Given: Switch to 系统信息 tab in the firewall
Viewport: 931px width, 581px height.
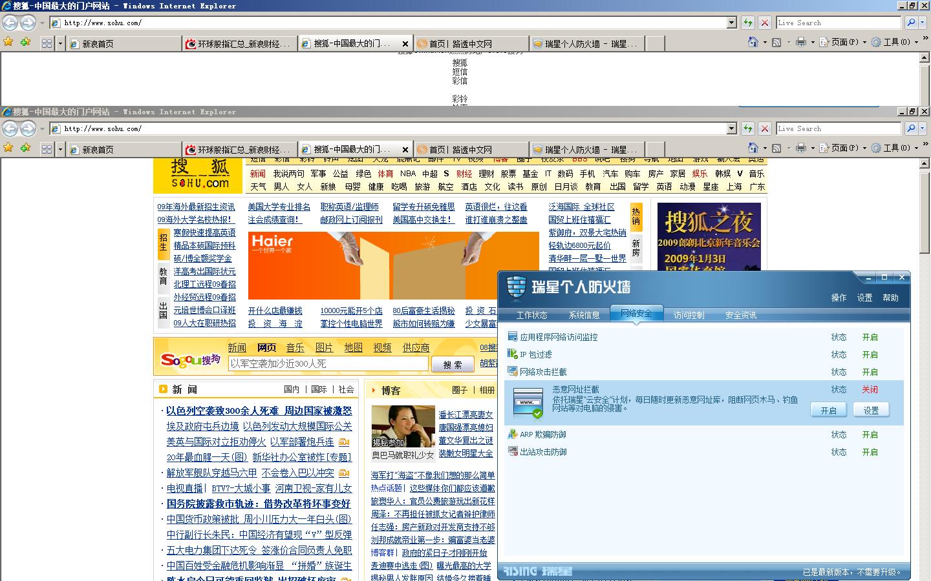Looking at the screenshot, I should (x=584, y=315).
